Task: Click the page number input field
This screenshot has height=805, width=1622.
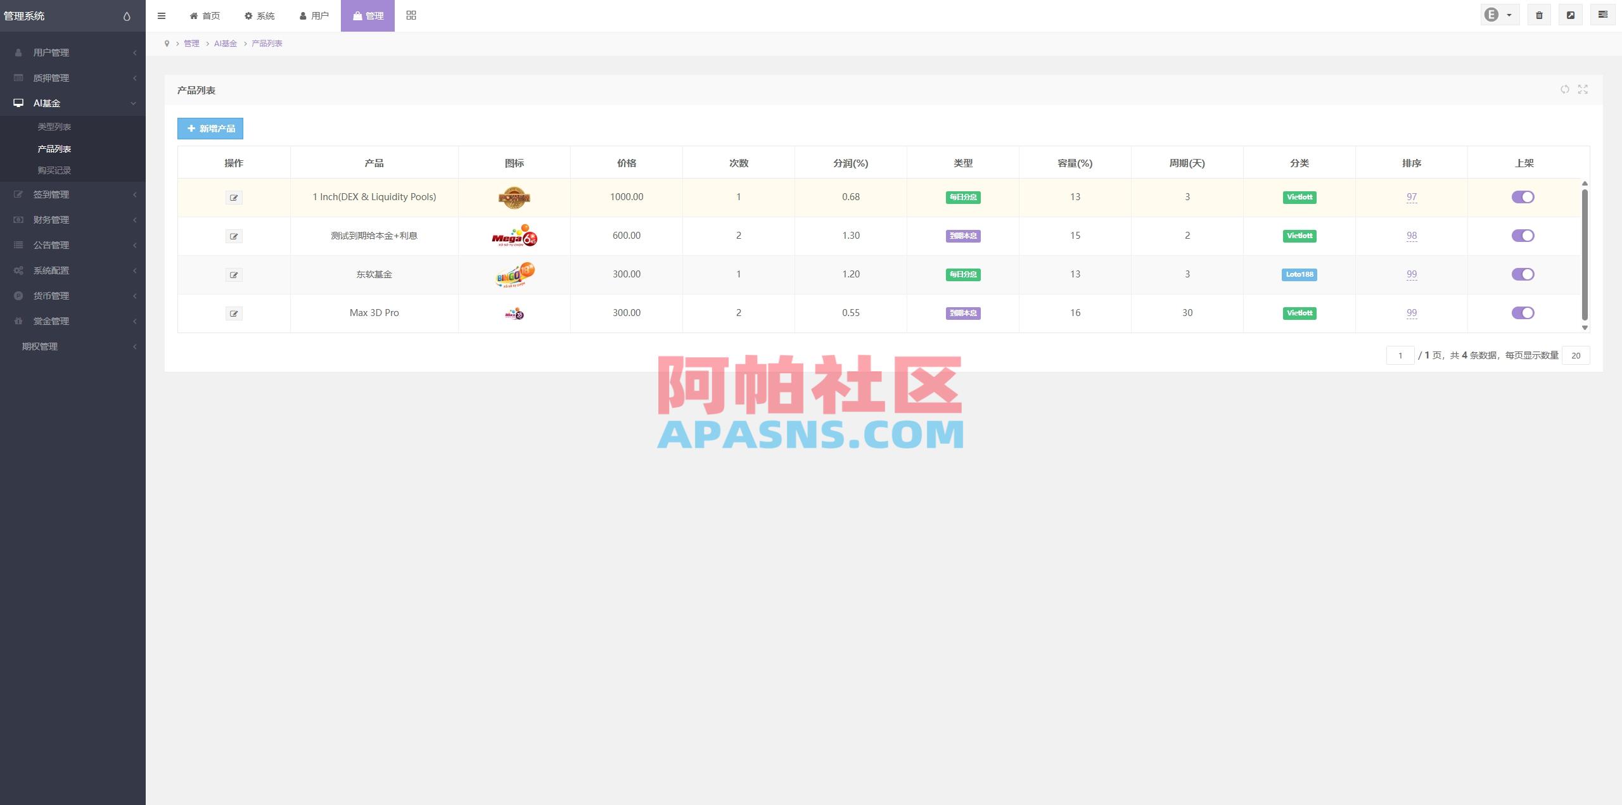Action: [1400, 355]
